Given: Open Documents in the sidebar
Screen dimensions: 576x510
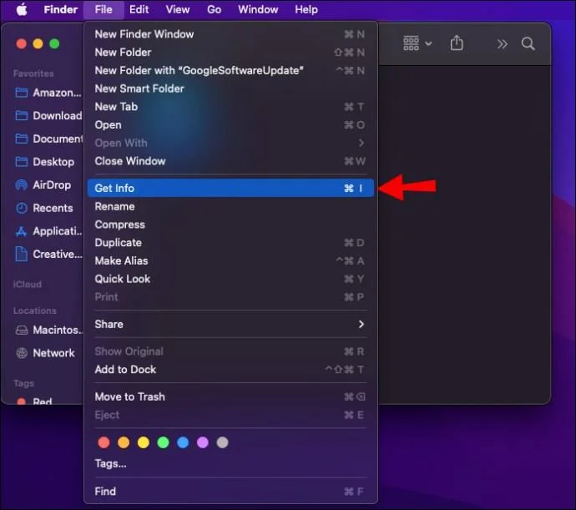Looking at the screenshot, I should (x=48, y=139).
